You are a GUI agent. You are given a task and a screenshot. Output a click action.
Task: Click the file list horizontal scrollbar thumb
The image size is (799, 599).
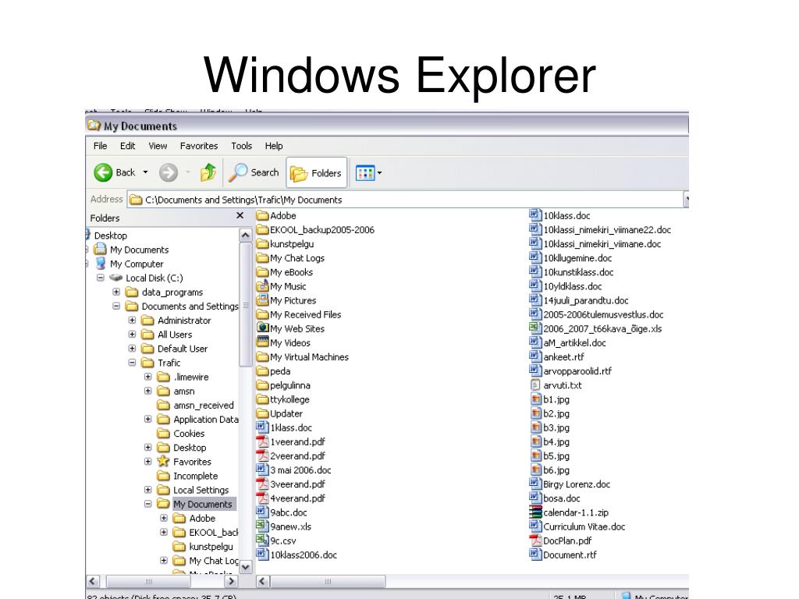[328, 581]
